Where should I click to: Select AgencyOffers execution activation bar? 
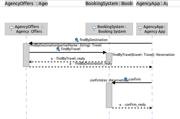(x=26, y=55)
